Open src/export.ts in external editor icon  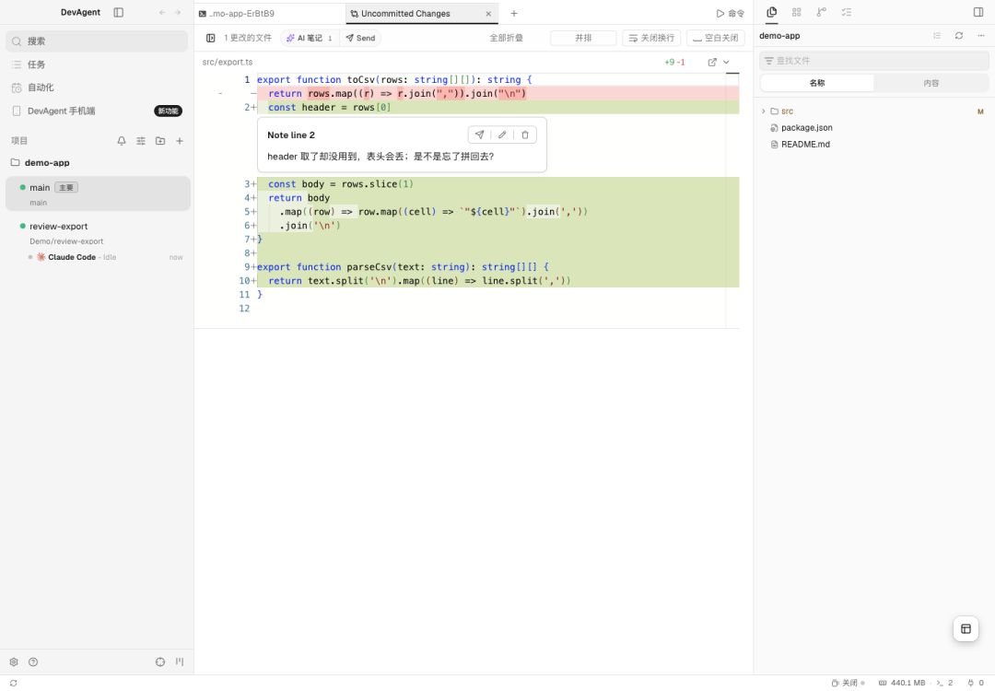(x=712, y=62)
